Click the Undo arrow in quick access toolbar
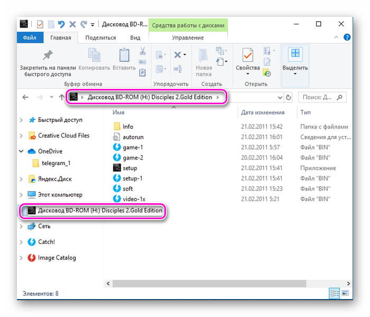 coord(61,24)
